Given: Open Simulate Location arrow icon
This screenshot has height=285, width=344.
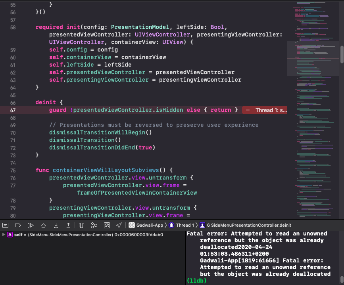Looking at the screenshot, I should 119,225.
